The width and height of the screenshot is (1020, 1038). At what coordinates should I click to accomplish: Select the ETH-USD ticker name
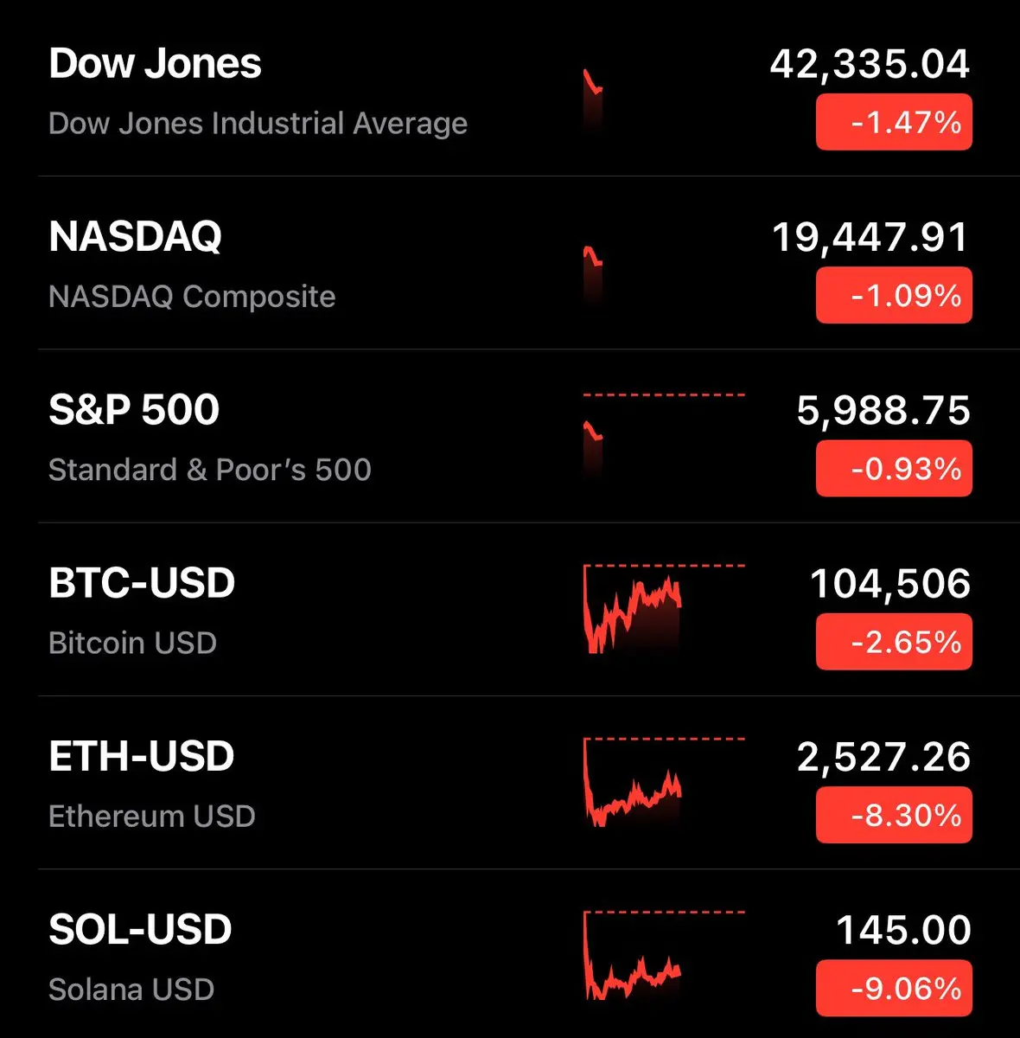[142, 756]
